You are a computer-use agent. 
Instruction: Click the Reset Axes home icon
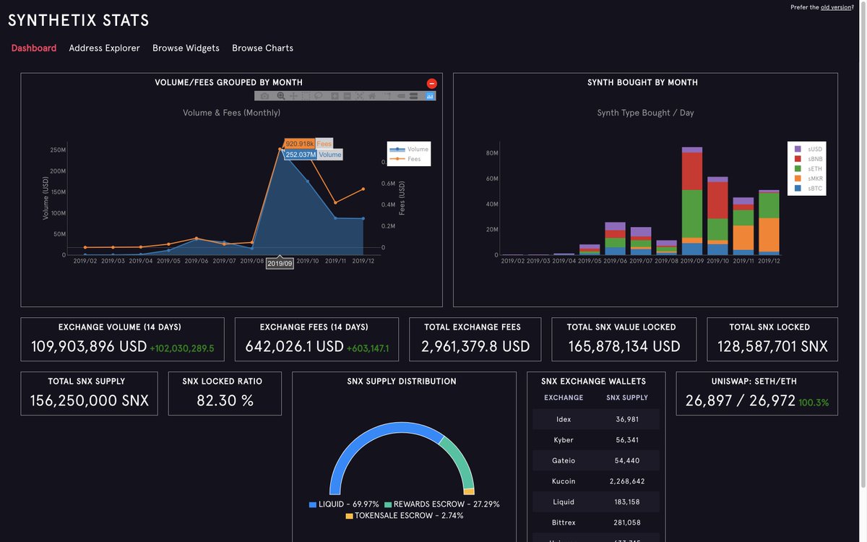point(371,96)
